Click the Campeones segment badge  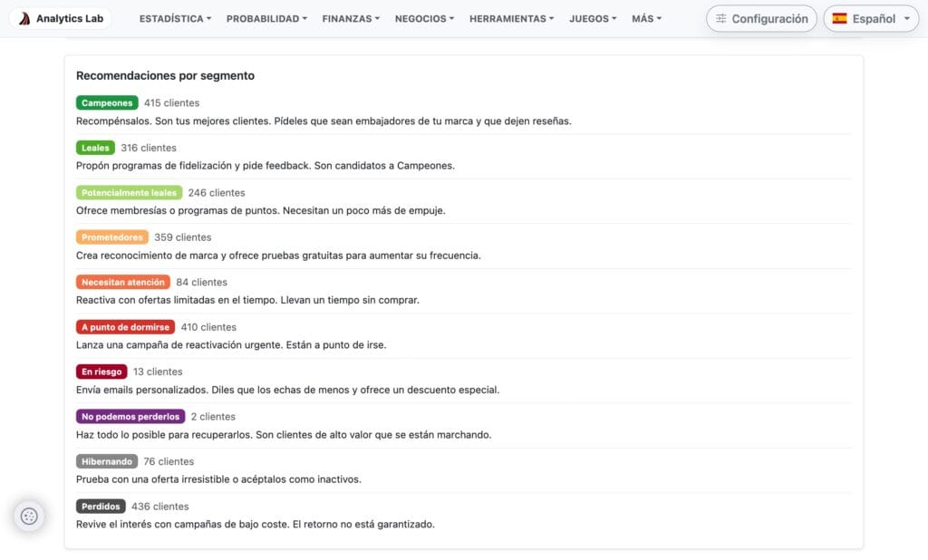tap(107, 103)
